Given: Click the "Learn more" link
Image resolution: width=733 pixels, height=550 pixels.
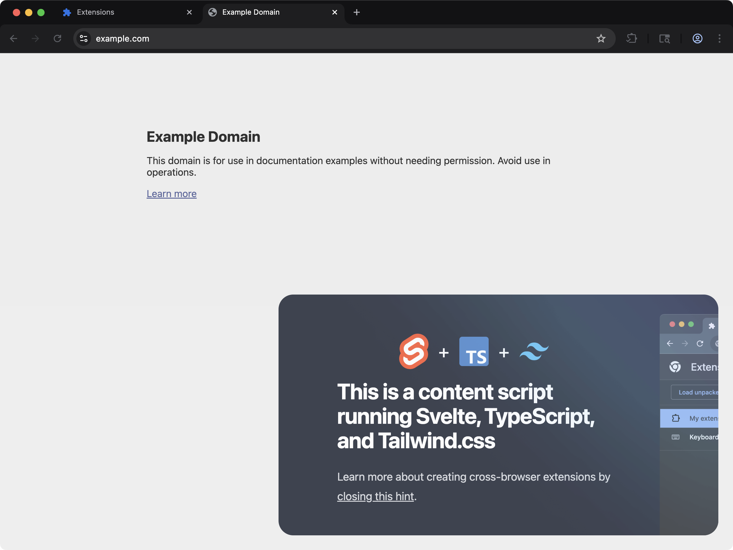Looking at the screenshot, I should click(172, 194).
